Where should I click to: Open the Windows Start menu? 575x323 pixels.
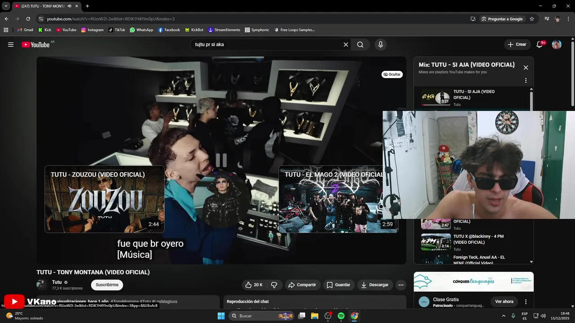(x=221, y=316)
